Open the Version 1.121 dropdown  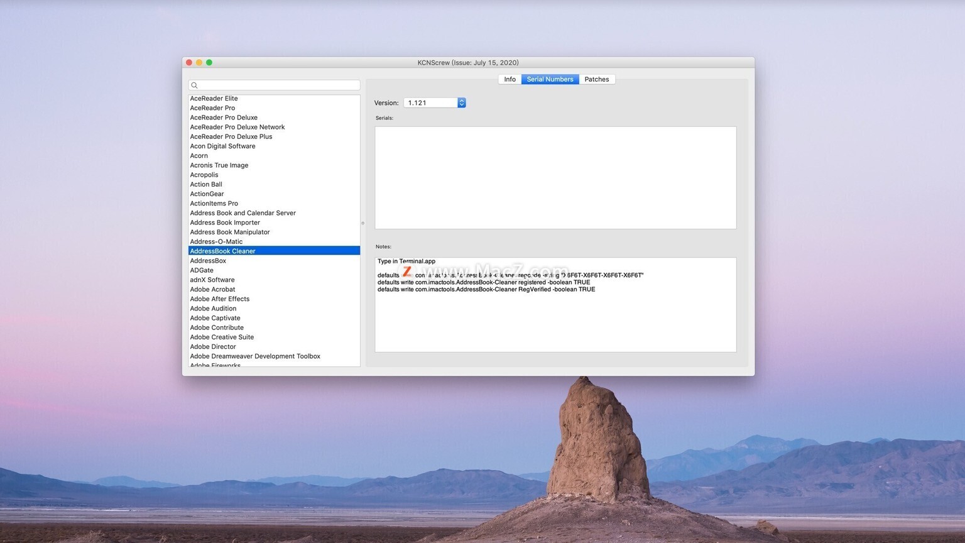(434, 102)
